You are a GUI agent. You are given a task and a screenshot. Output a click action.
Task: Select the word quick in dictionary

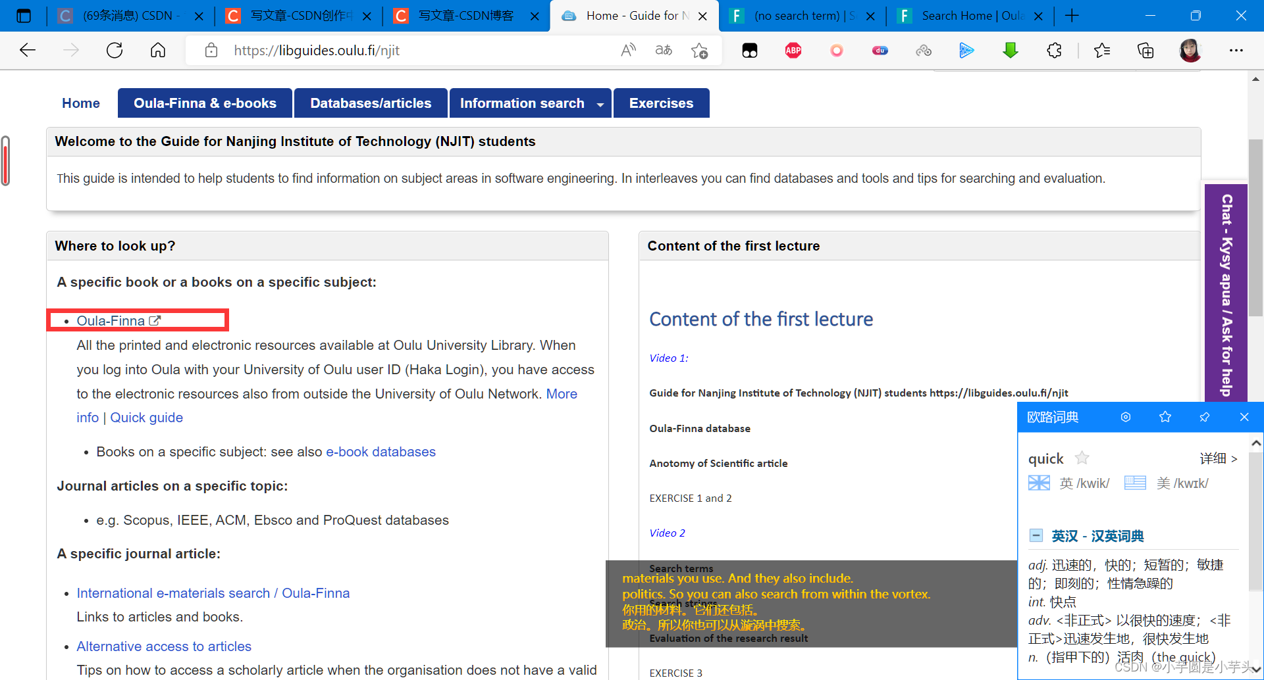tap(1045, 458)
